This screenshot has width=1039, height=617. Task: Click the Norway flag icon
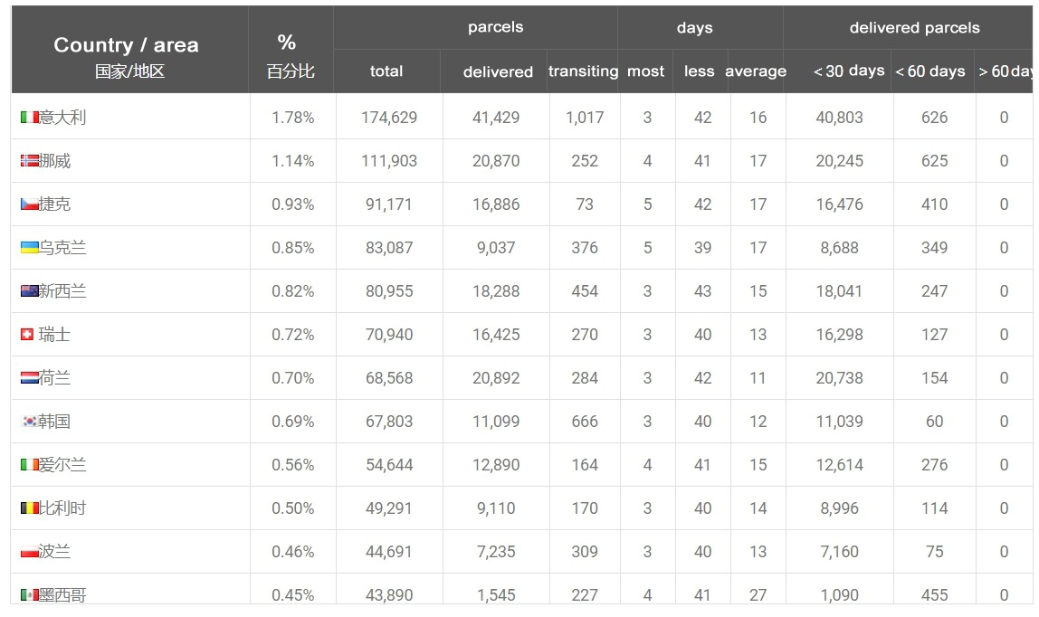pos(29,161)
